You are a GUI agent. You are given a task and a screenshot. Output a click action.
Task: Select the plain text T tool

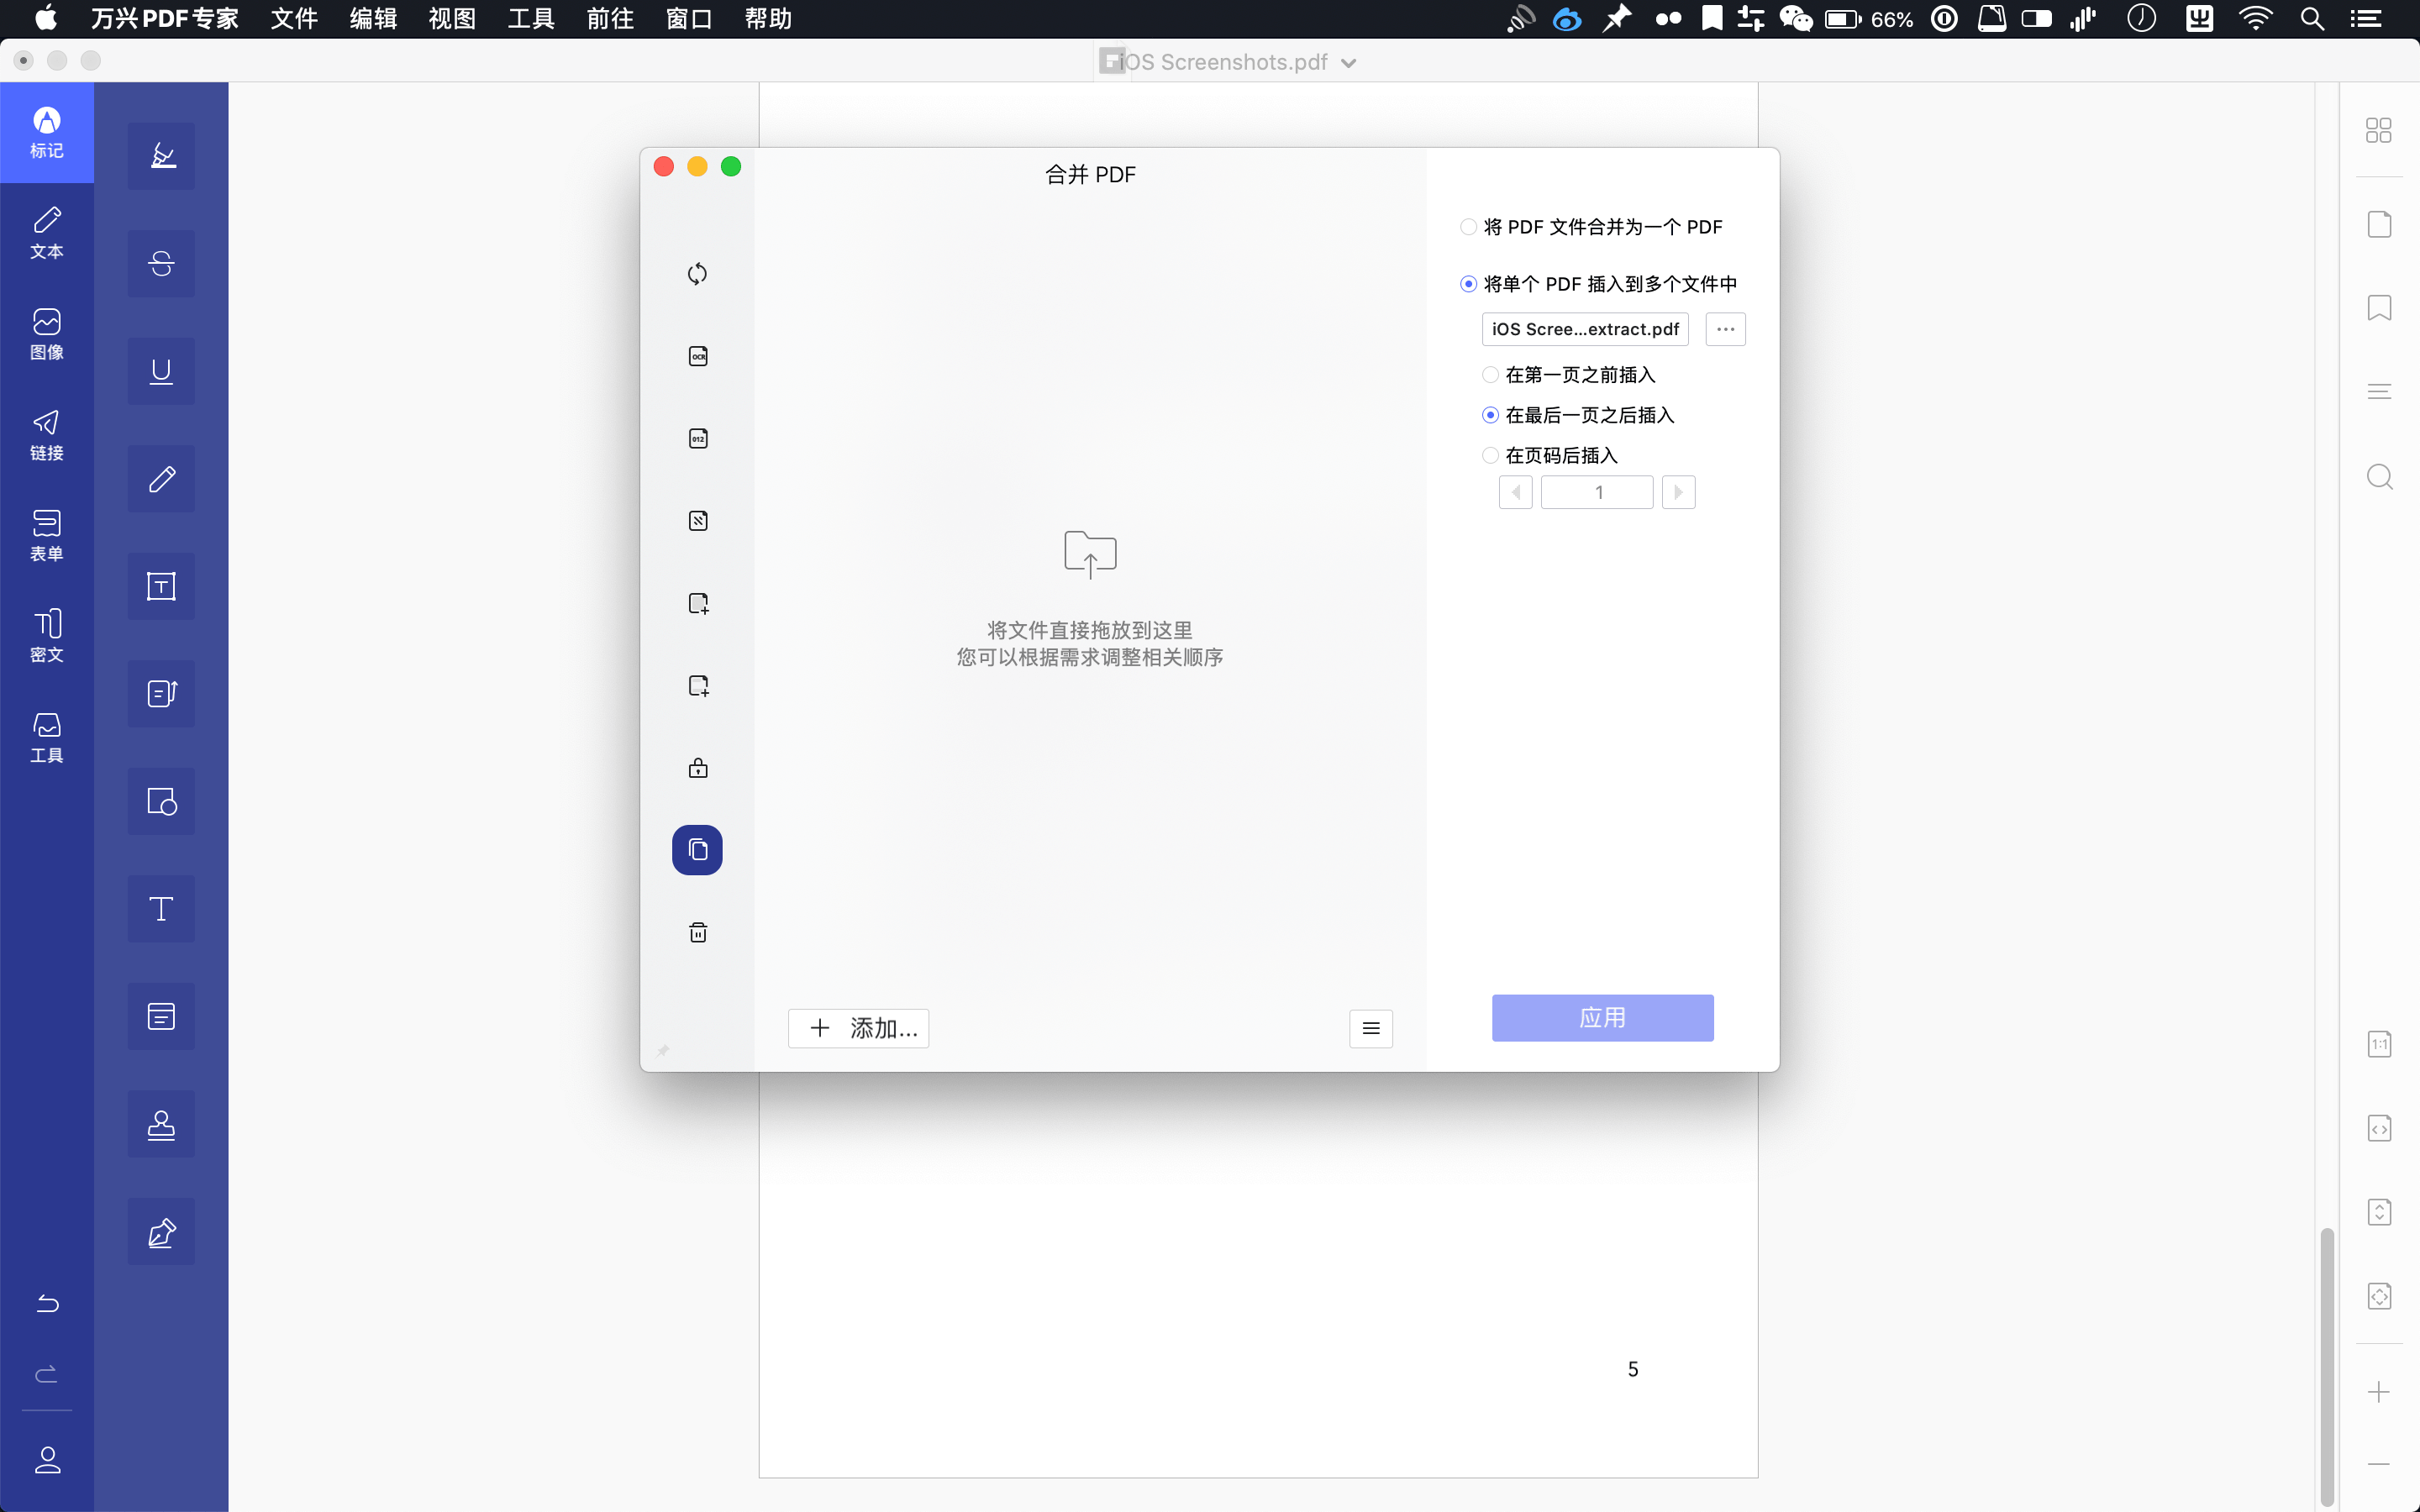point(161,909)
